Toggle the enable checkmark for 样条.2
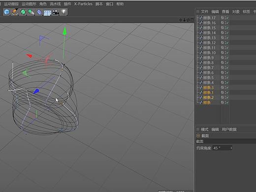256x192 pixels. click(227, 97)
